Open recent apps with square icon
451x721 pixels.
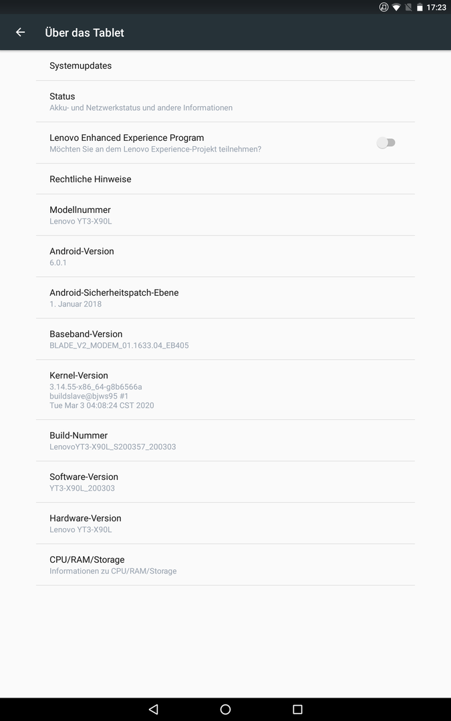pyautogui.click(x=298, y=709)
